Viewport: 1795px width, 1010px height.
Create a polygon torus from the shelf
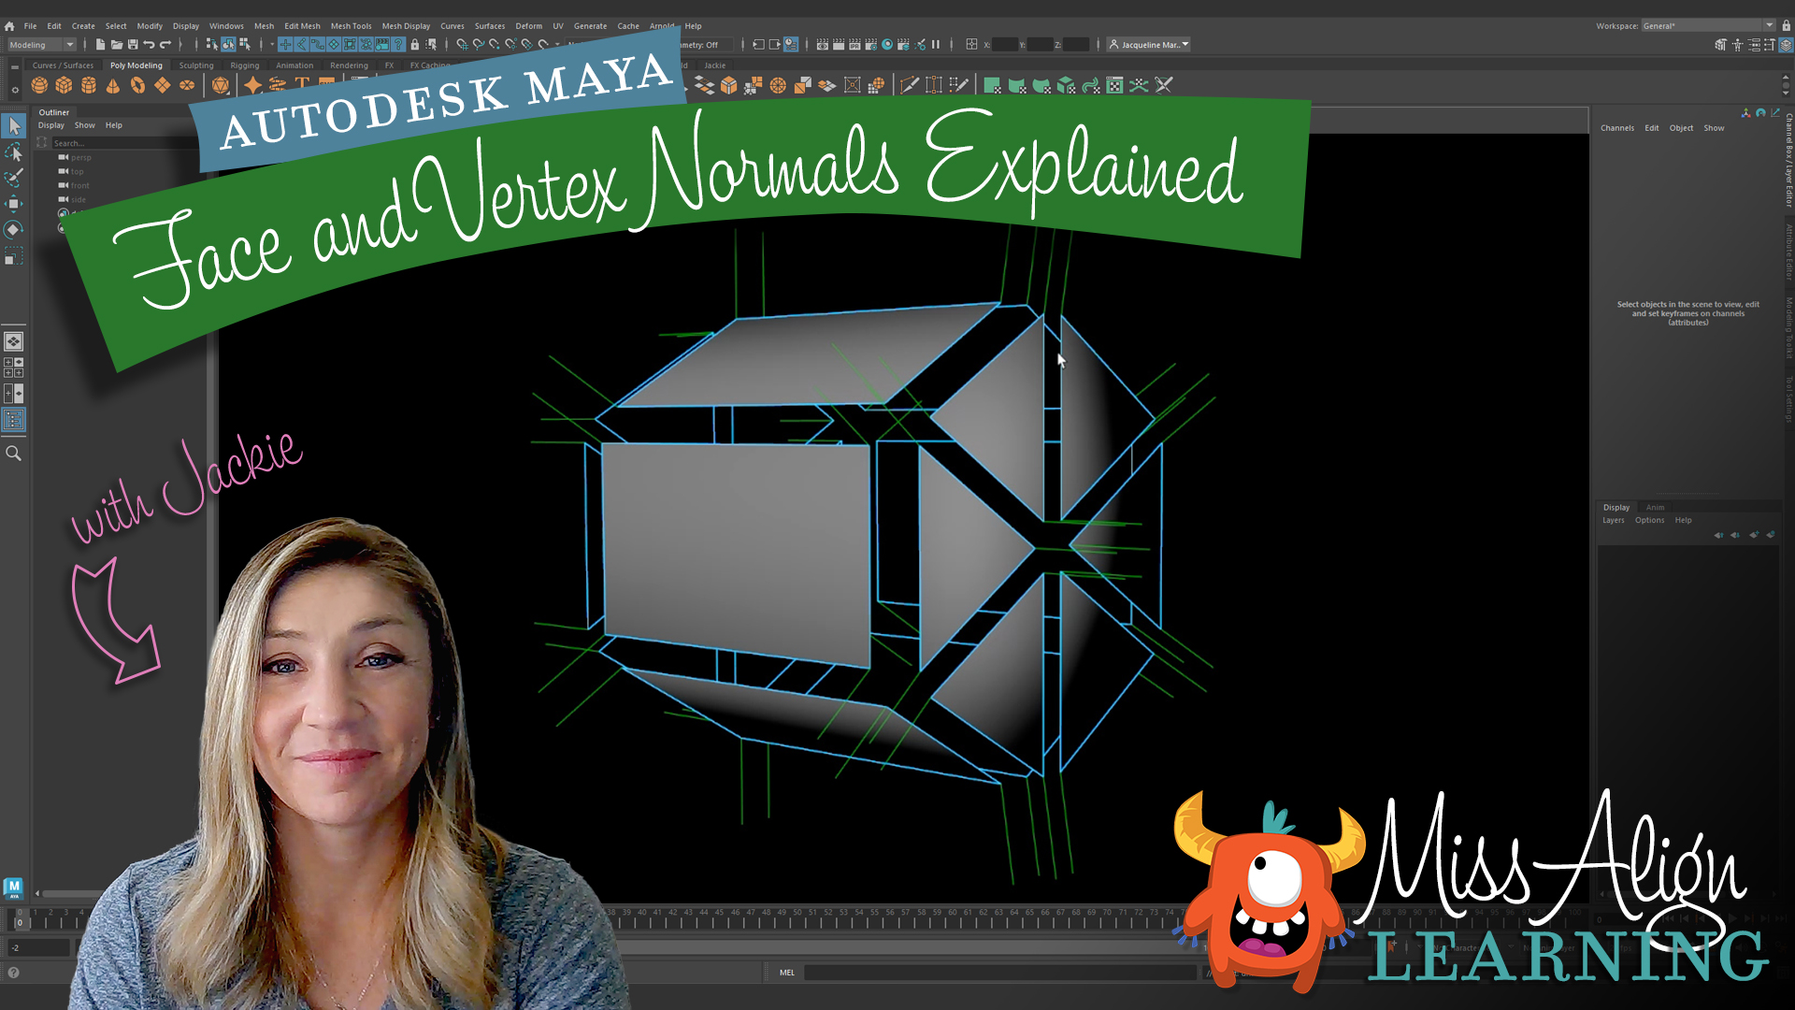137,85
